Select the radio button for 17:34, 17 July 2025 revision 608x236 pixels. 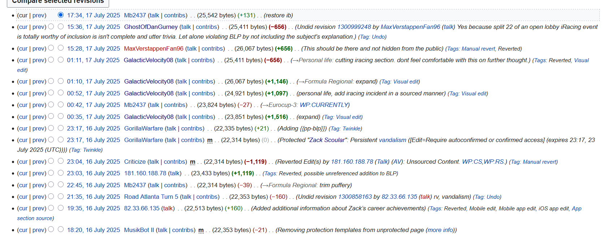(61, 15)
